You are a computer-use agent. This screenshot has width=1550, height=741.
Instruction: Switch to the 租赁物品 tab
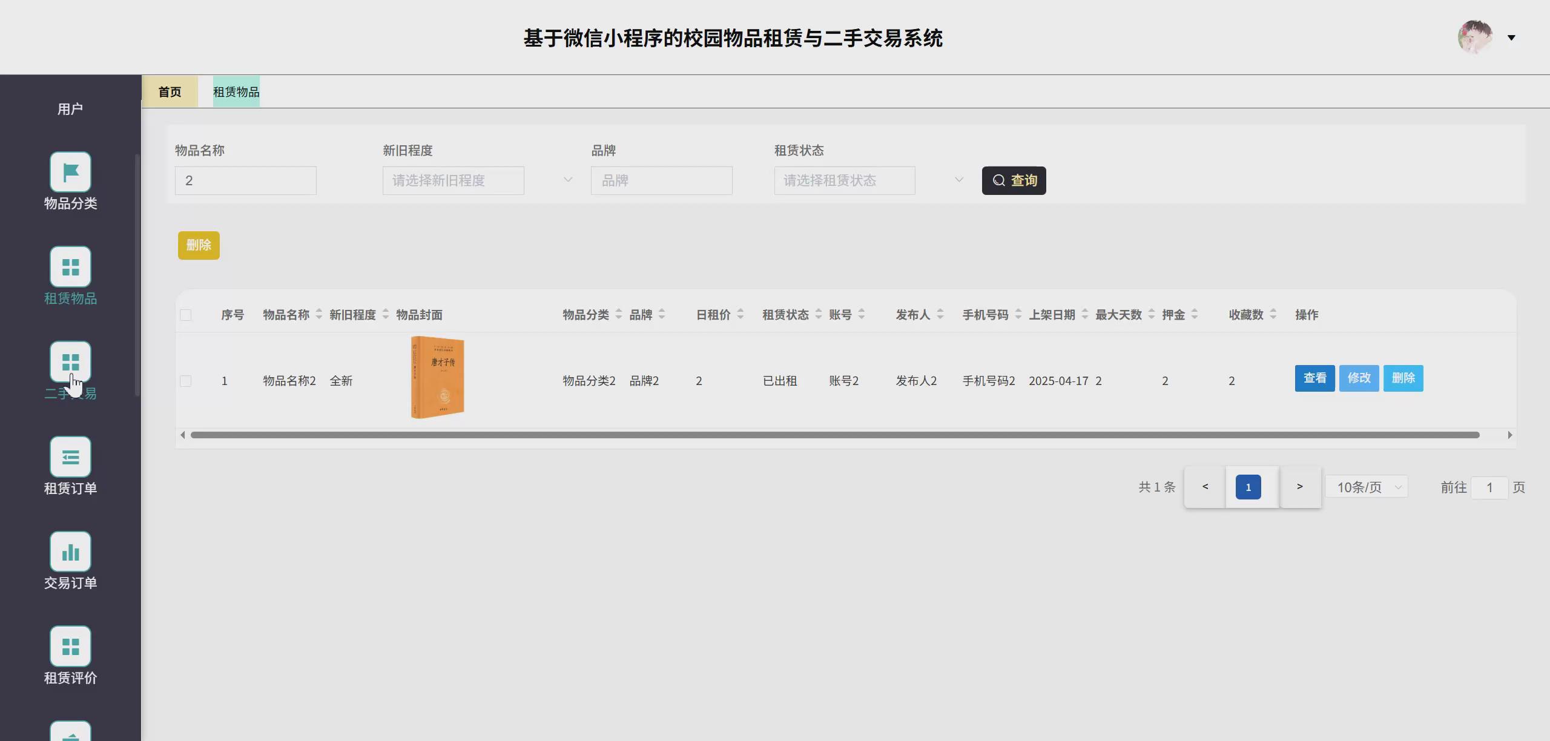(236, 91)
